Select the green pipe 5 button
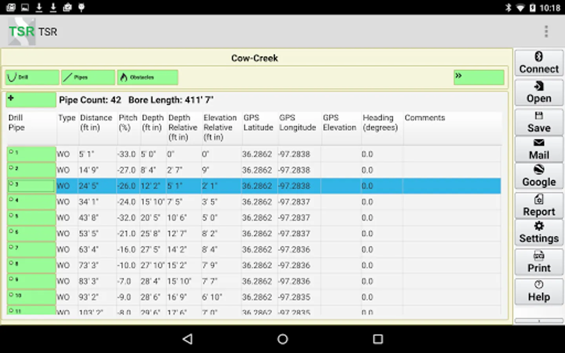 [x=31, y=218]
